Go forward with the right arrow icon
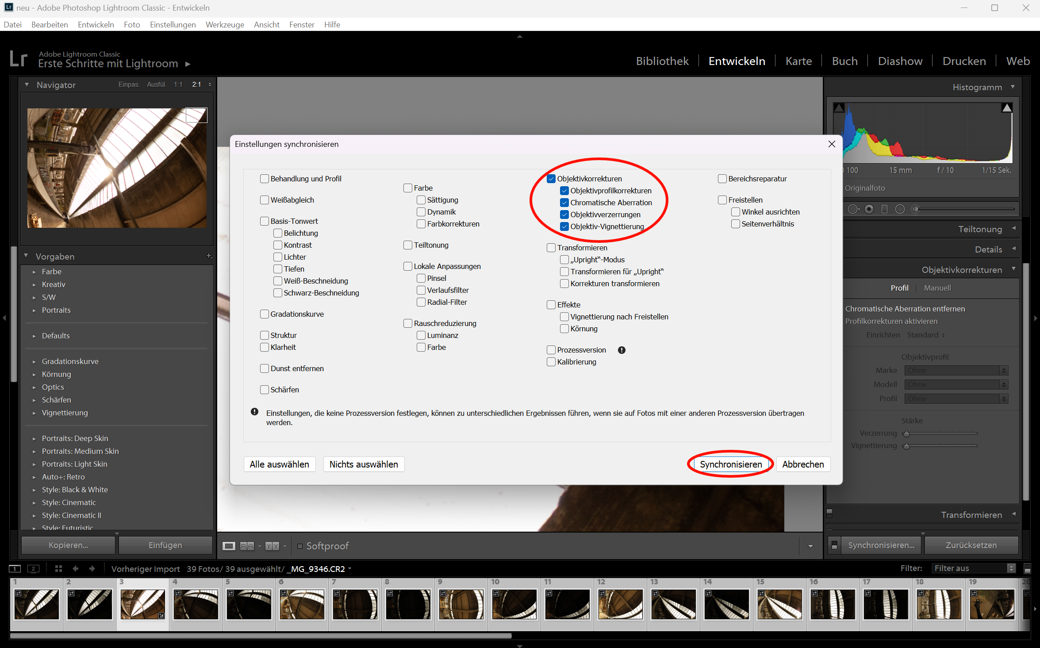Image resolution: width=1040 pixels, height=648 pixels. coord(92,569)
